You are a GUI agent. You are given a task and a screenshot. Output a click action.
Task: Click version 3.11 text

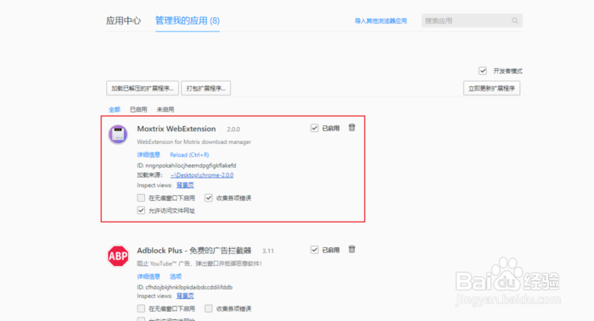pyautogui.click(x=268, y=251)
